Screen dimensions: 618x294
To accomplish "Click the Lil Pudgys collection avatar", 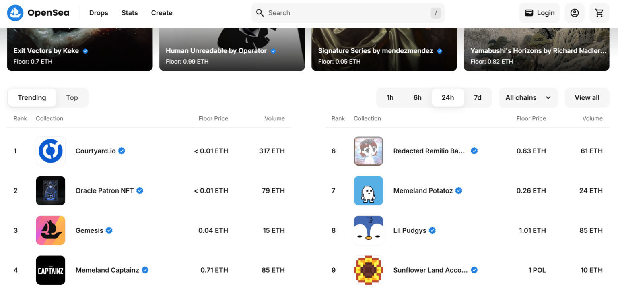I will [368, 230].
